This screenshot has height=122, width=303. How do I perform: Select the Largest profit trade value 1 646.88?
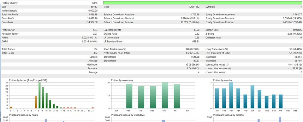coord(195,57)
